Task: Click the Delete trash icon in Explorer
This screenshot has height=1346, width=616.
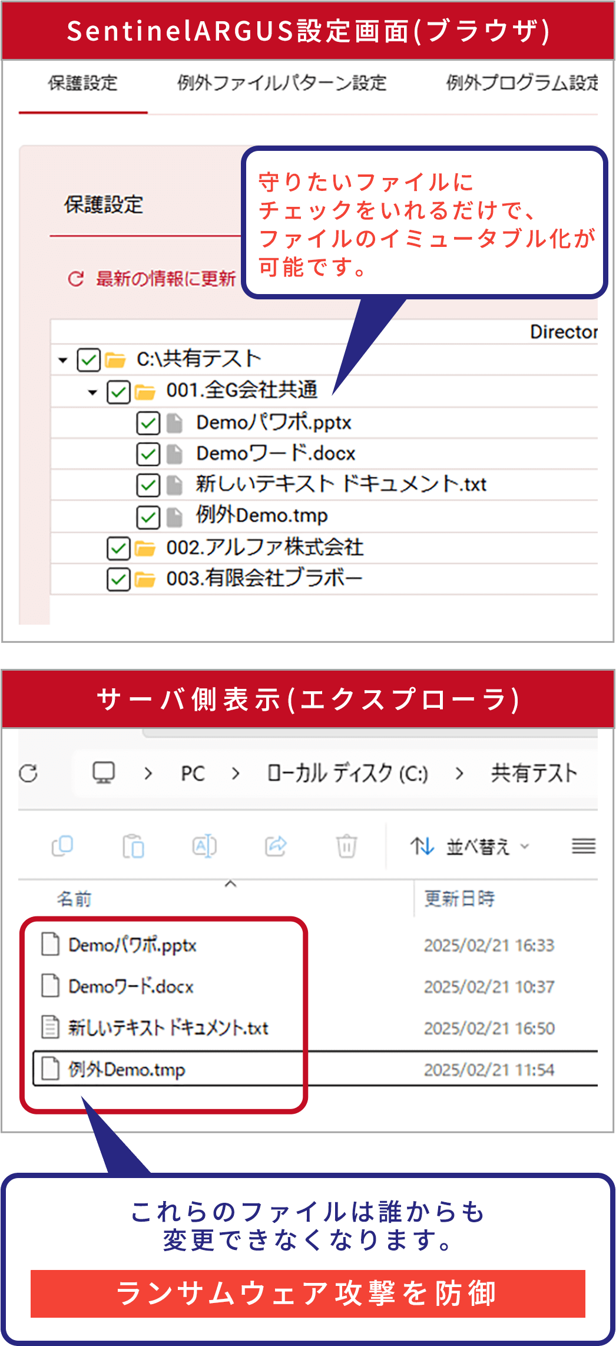Action: click(347, 846)
